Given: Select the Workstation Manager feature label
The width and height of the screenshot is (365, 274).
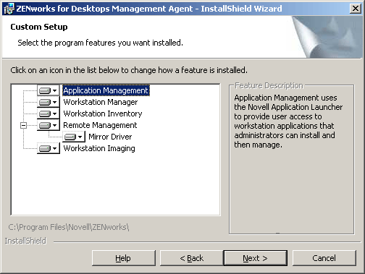Looking at the screenshot, I should pos(101,102).
